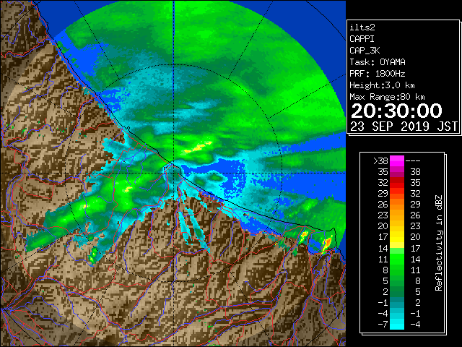Click the 'CAPPI' product label
The width and height of the screenshot is (462, 347).
[x=362, y=39]
